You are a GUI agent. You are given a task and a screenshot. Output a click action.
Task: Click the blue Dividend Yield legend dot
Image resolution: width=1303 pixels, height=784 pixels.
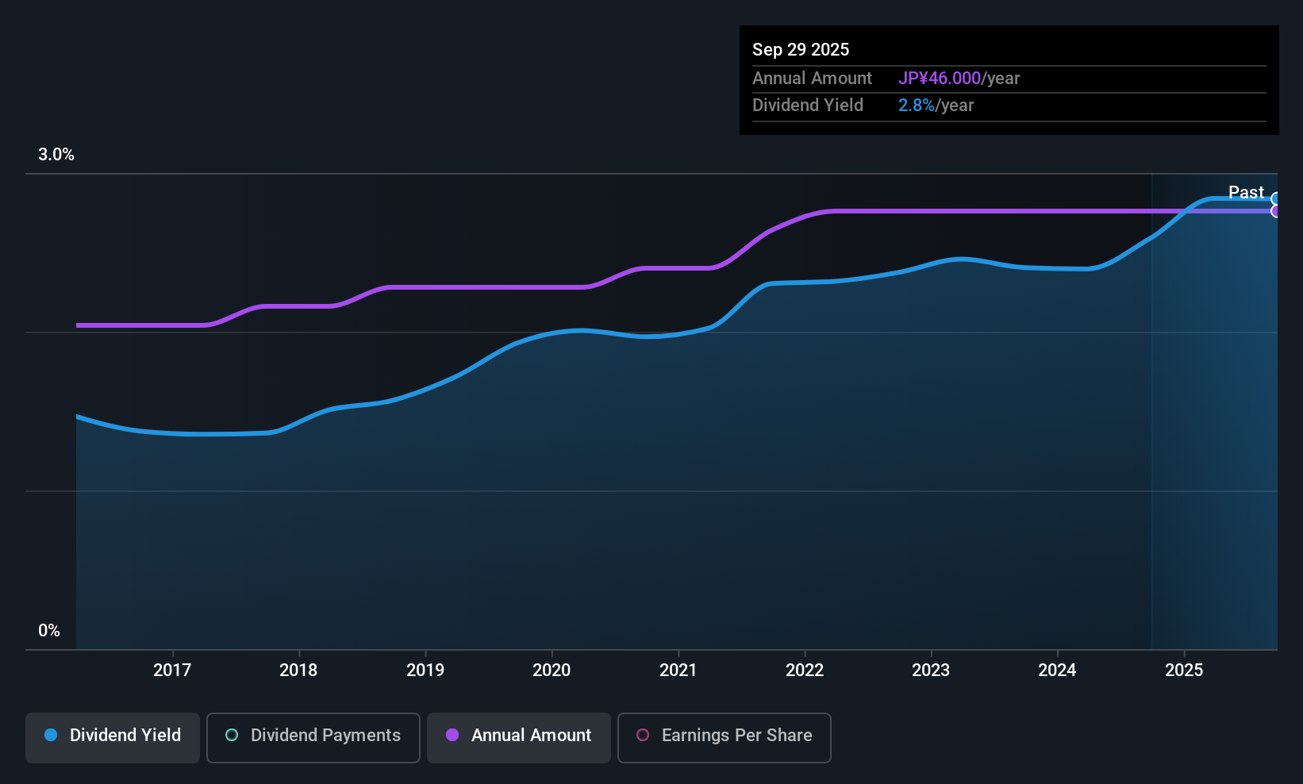[51, 735]
